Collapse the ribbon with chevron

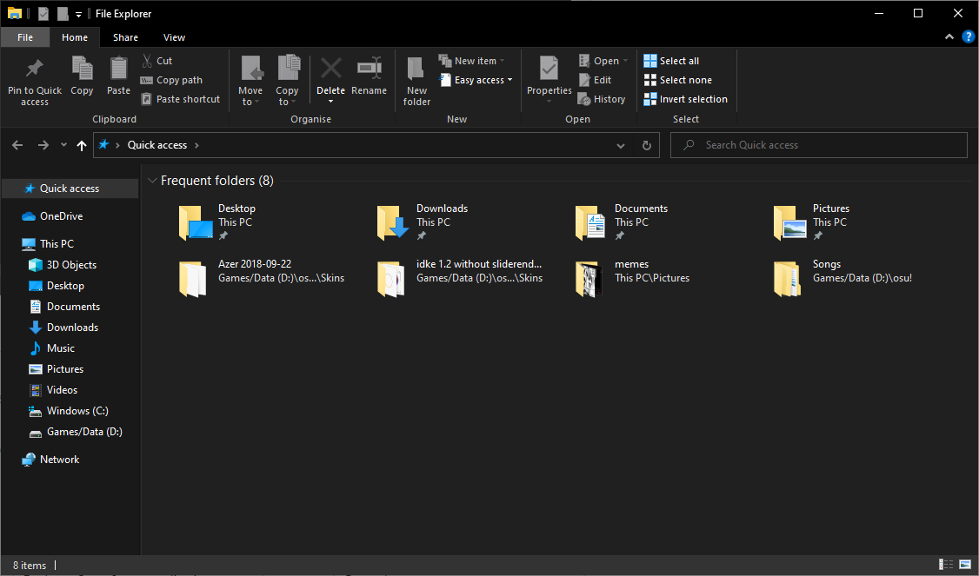point(949,36)
